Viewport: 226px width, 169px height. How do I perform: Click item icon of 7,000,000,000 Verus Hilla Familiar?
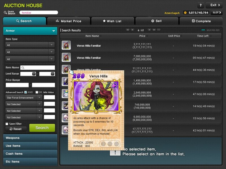coord(66,57)
